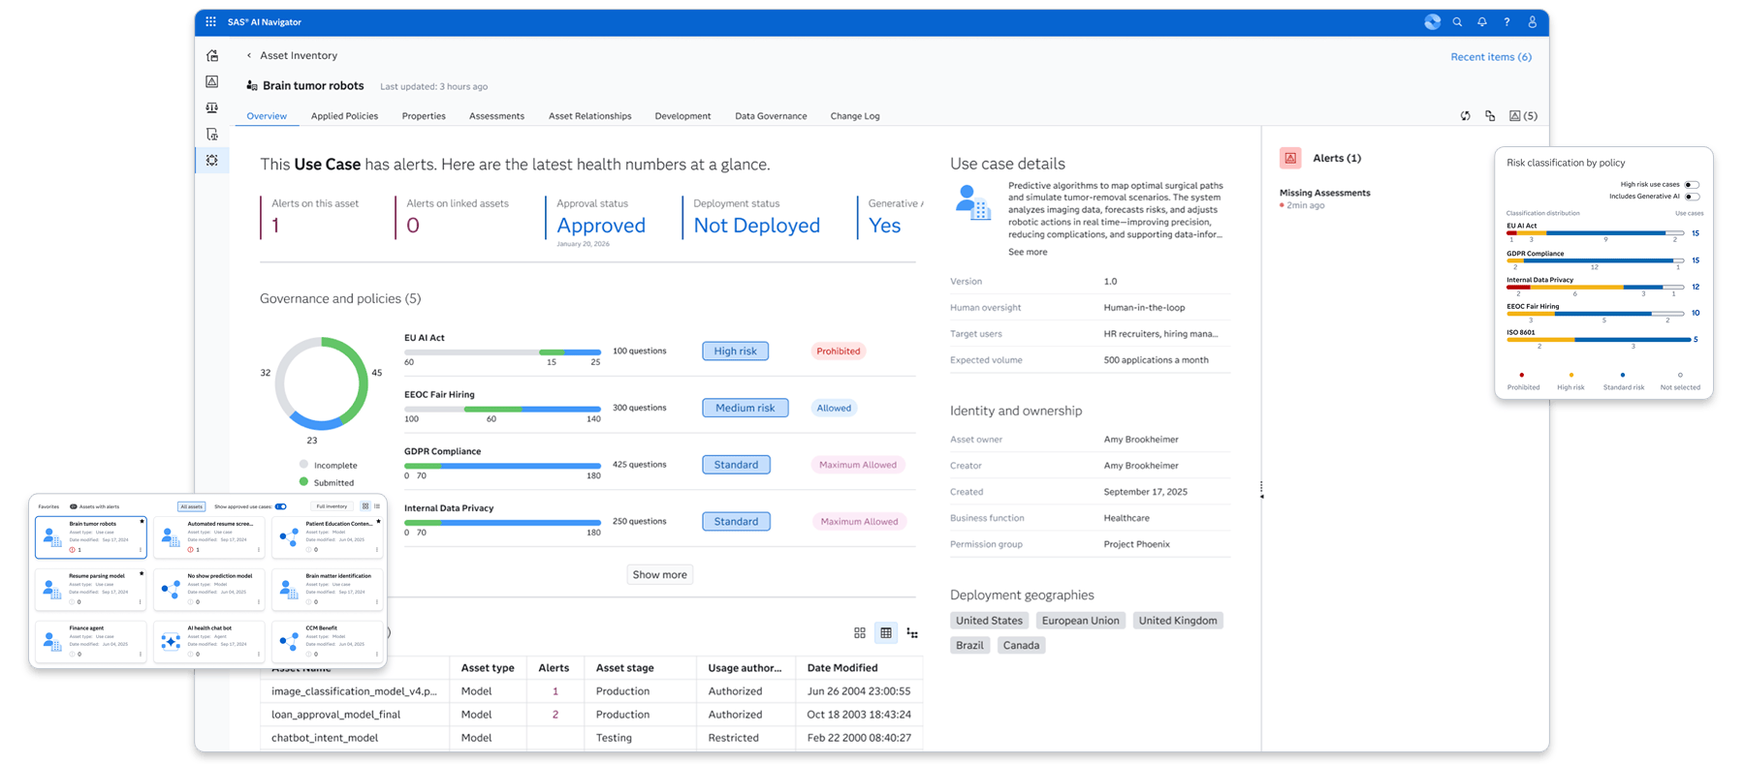
Task: Open the app launcher grid icon
Action: click(210, 21)
